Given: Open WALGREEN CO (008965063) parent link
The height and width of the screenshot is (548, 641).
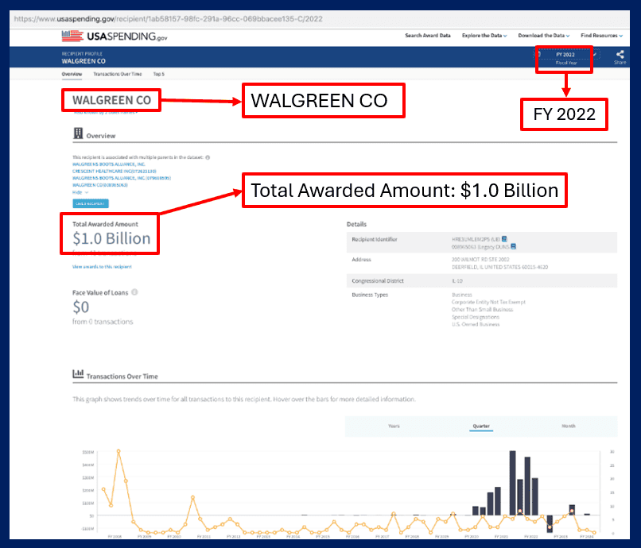Looking at the screenshot, I should point(99,185).
